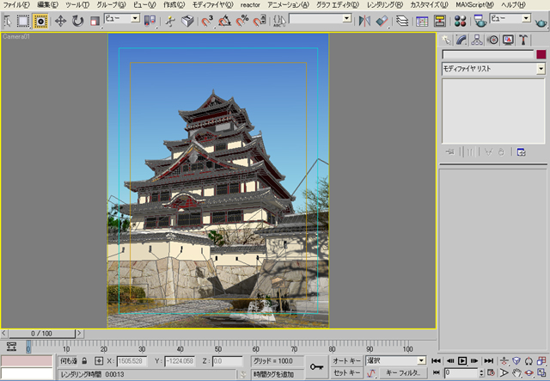Viewport: 550px width, 381px height.
Task: Open the Utilities hammer panel tab
Action: tap(522, 40)
